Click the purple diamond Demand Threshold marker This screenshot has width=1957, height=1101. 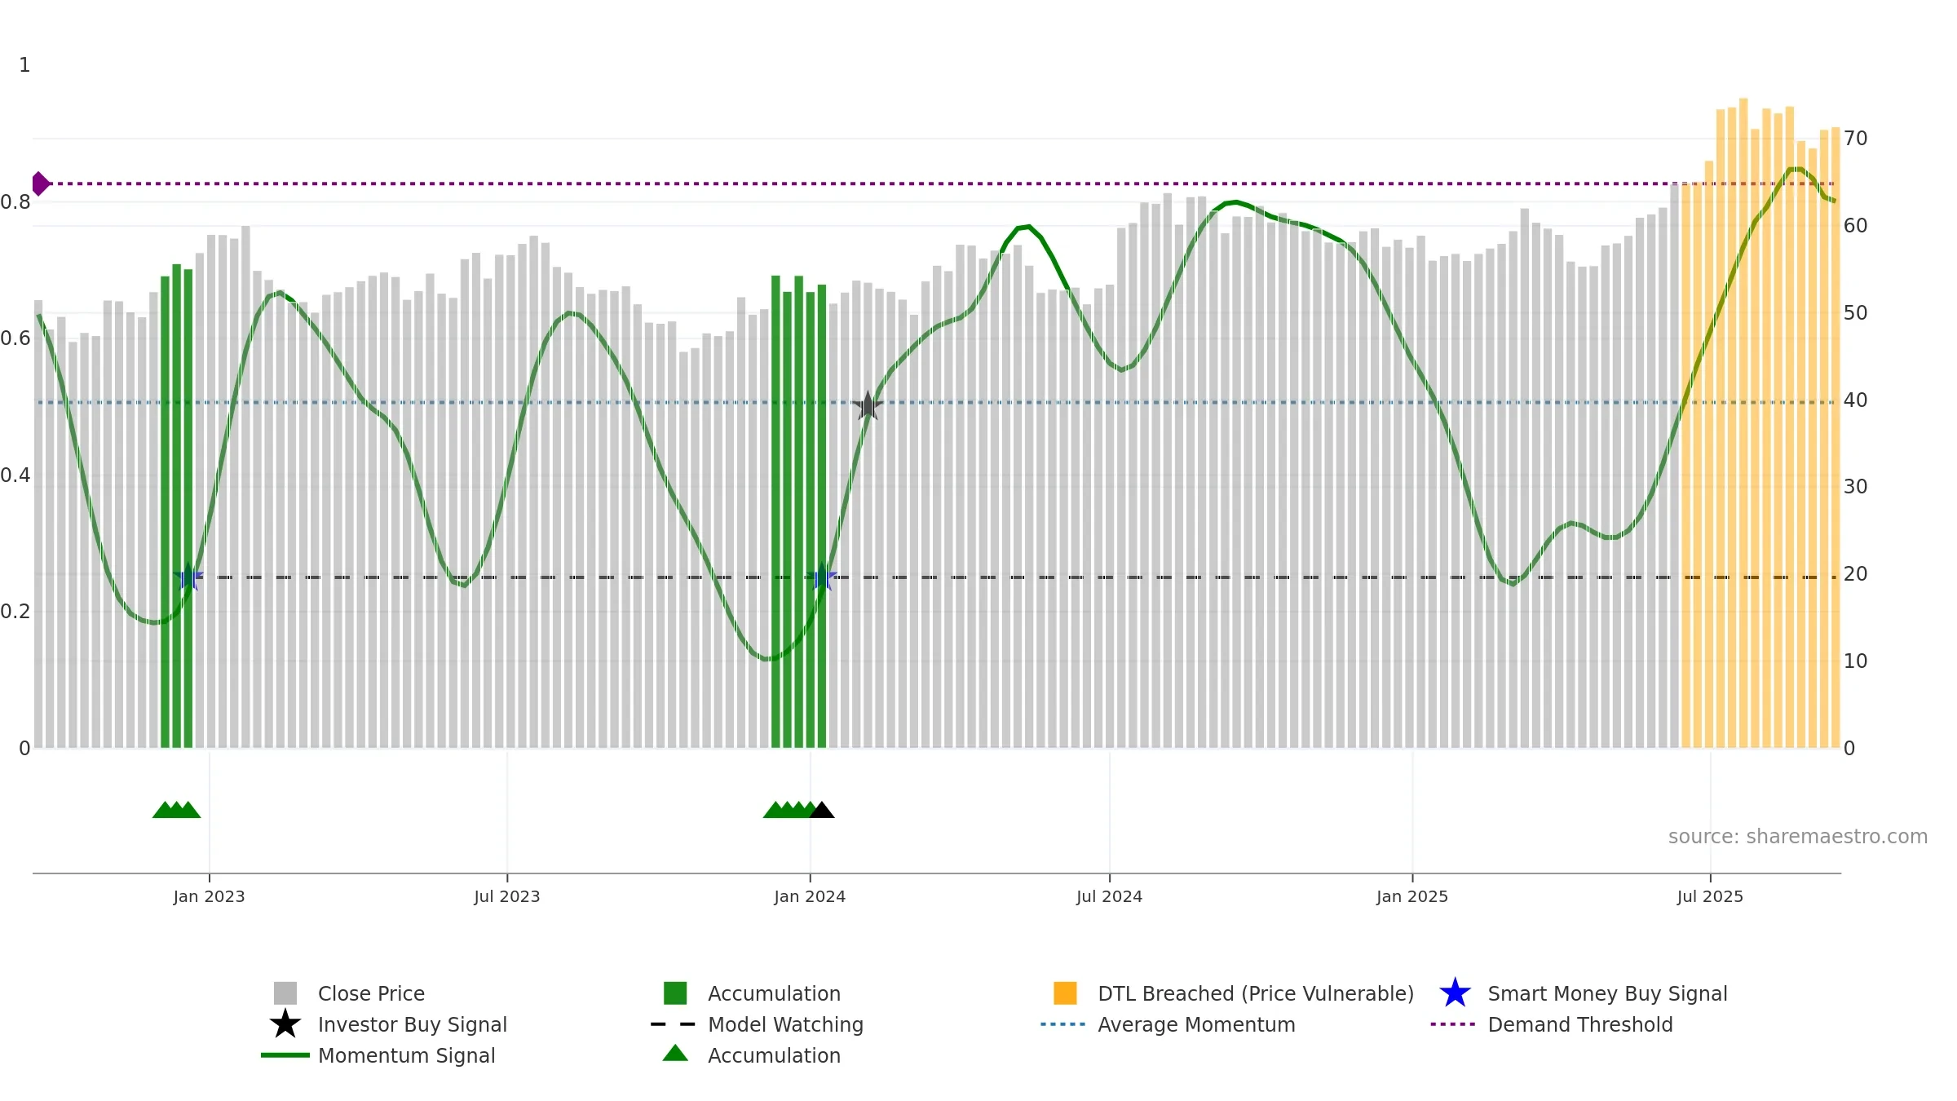coord(40,183)
